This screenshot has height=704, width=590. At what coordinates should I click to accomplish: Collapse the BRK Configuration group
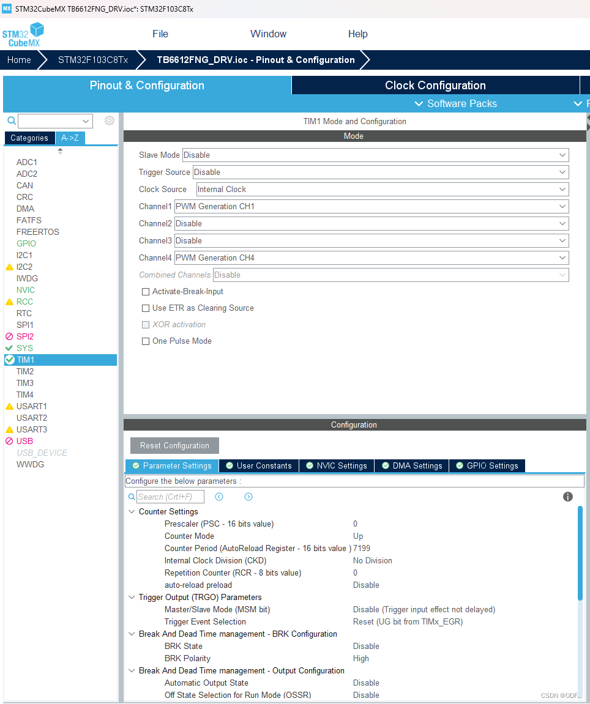(x=132, y=634)
